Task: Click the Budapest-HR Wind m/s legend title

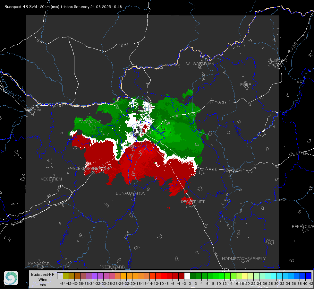Action: point(43,279)
